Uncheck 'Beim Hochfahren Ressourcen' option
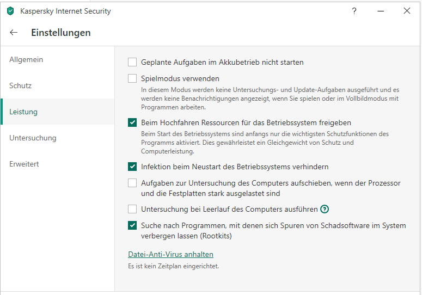This screenshot has height=295, width=422. (132, 122)
